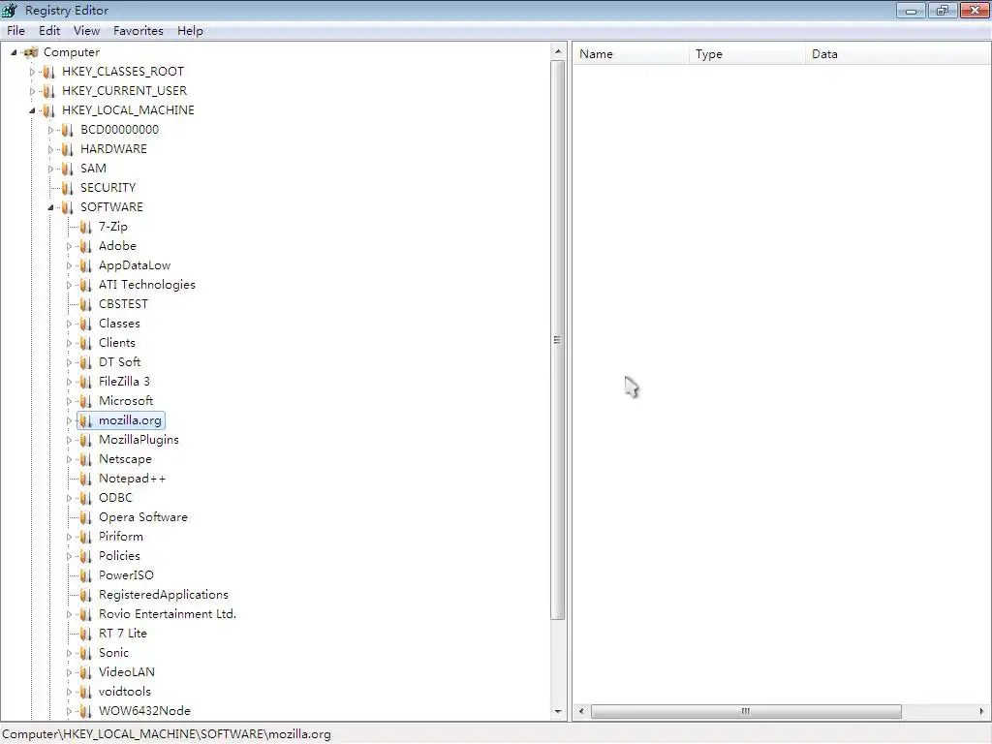Click the Adobe key folder icon
992x744 pixels.
point(86,246)
